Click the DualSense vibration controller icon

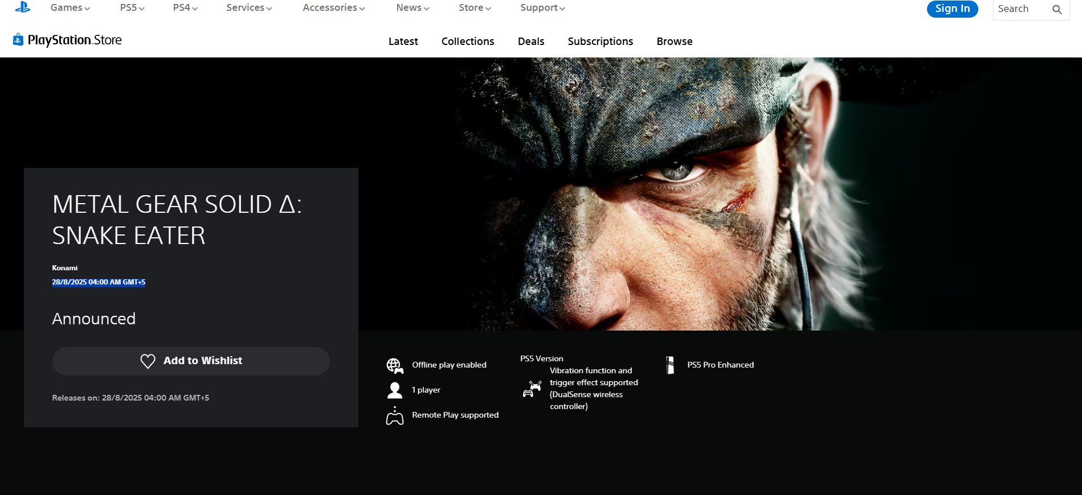tap(532, 389)
